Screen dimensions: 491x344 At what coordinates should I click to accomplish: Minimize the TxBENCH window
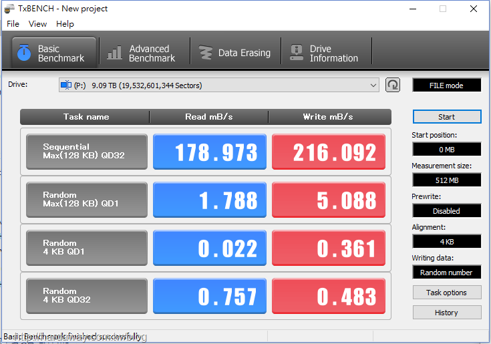tap(413, 9)
